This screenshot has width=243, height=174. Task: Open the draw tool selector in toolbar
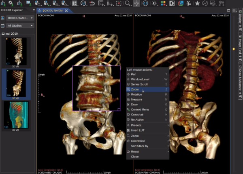pos(110,3)
